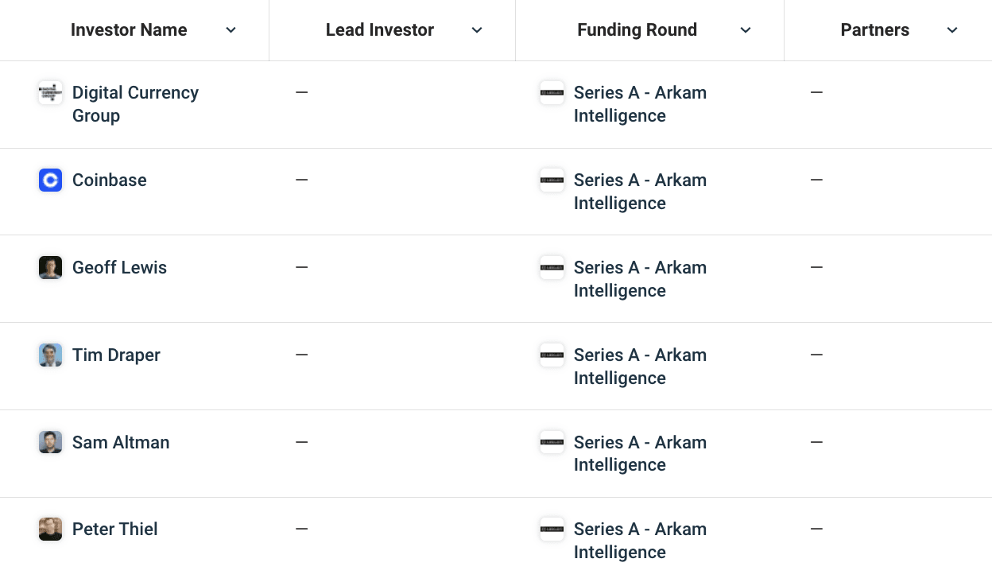This screenshot has height=582, width=992.
Task: Open the Coinbase investor link
Action: point(110,180)
